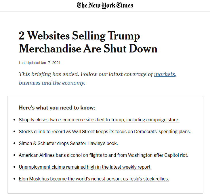Open Stocks climb to record story link
The width and height of the screenshot is (210, 196).
coord(105,131)
